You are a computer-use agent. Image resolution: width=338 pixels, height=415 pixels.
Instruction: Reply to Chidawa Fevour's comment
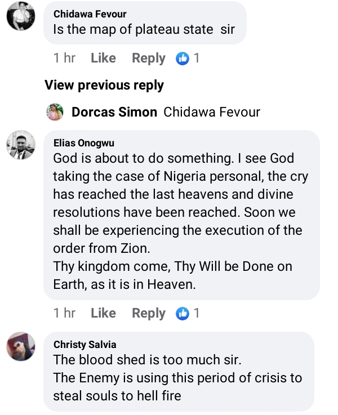pyautogui.click(x=149, y=58)
